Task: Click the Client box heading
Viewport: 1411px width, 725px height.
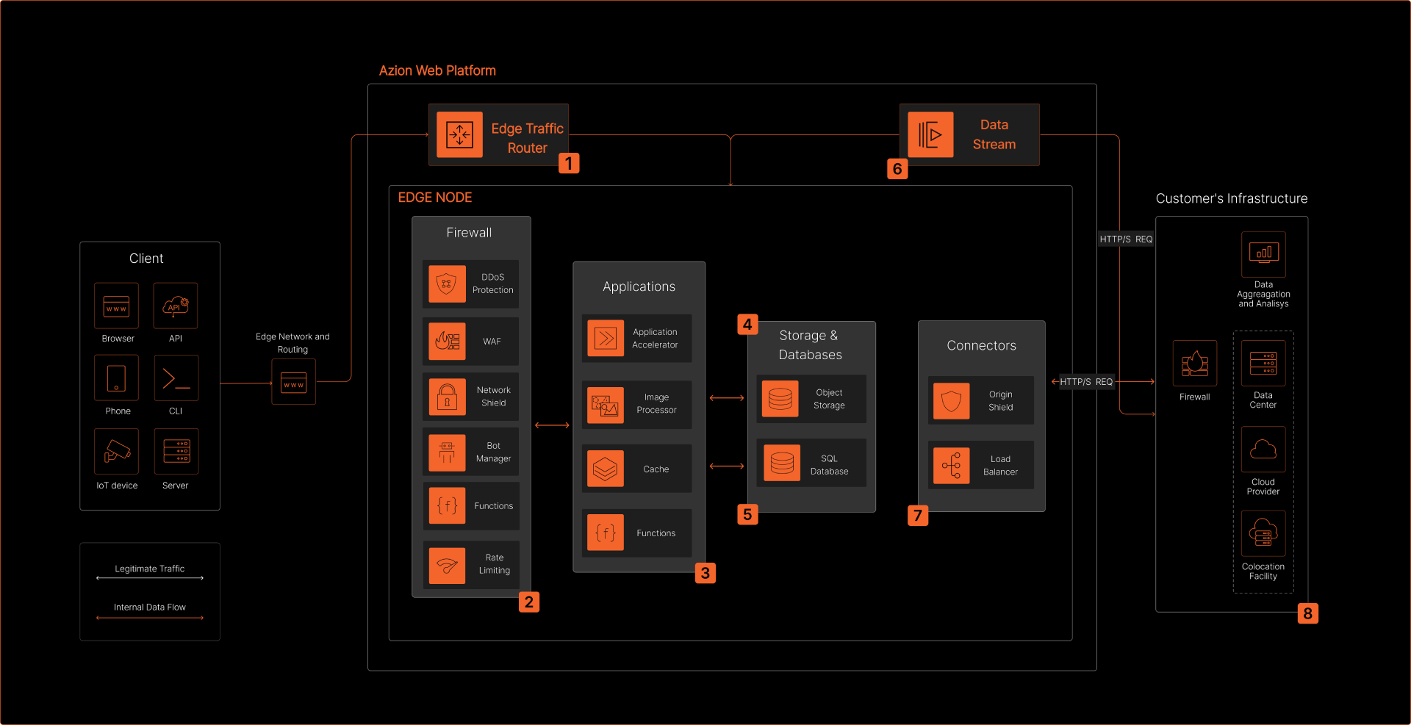Action: click(146, 259)
